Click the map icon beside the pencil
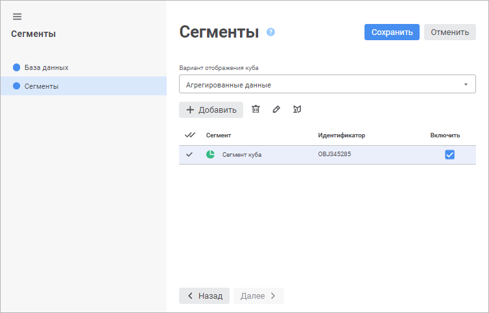This screenshot has height=313, width=489. click(x=297, y=110)
